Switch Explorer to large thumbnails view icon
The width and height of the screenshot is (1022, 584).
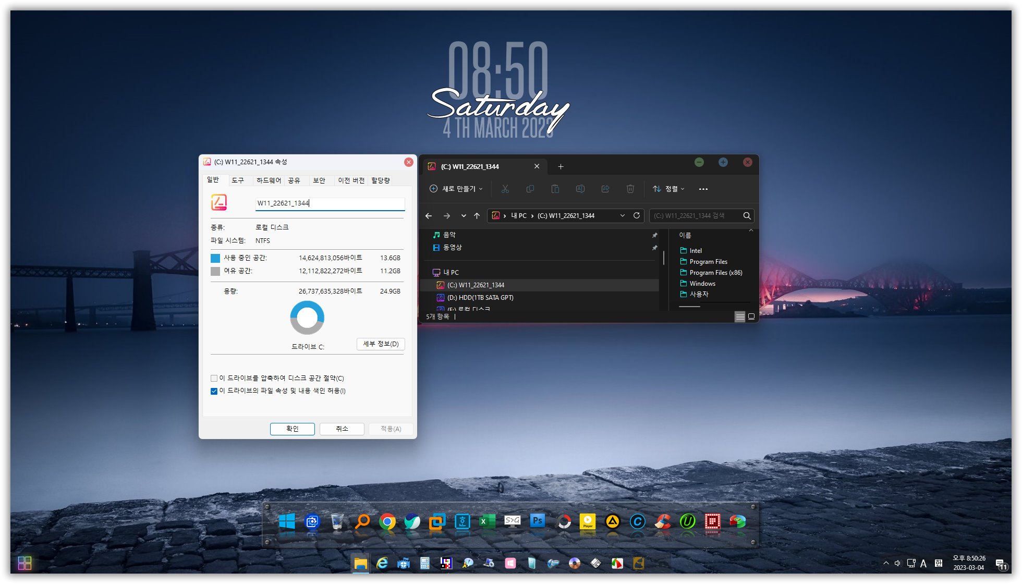751,317
